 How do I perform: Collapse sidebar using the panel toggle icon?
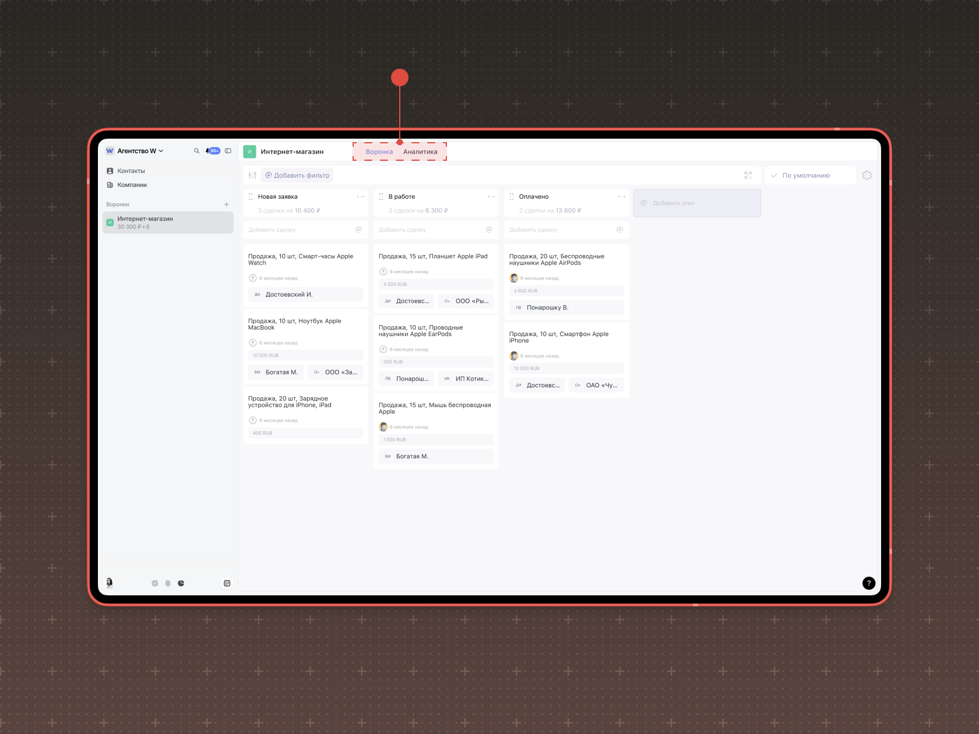click(228, 151)
